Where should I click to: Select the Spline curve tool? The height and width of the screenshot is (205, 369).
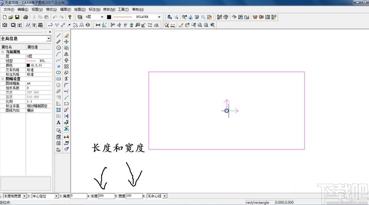coord(58,60)
